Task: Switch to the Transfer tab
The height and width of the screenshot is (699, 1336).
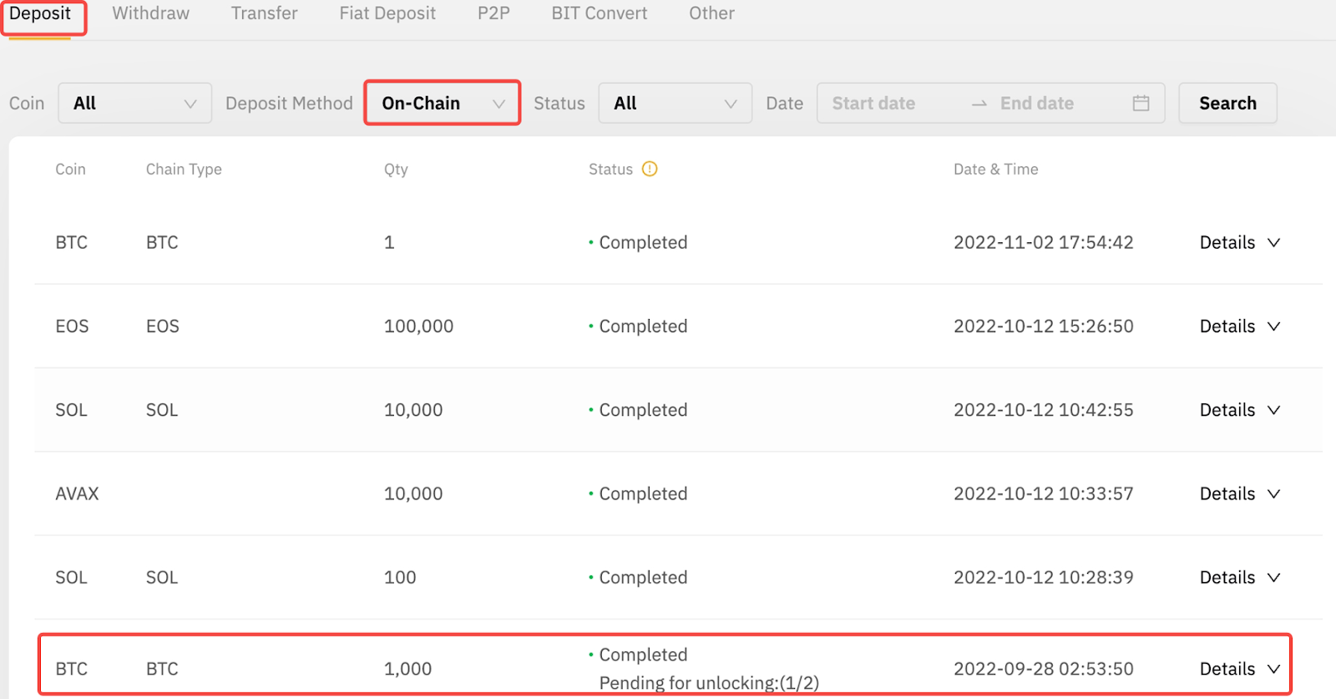Action: [x=264, y=13]
